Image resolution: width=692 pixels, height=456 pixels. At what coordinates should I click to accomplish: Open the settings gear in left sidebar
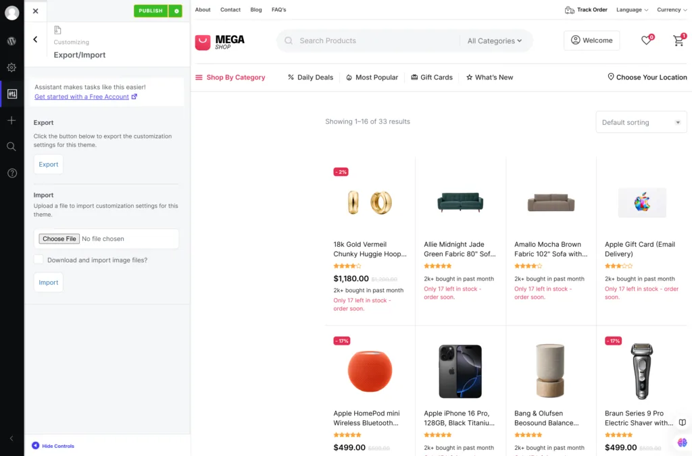(12, 67)
